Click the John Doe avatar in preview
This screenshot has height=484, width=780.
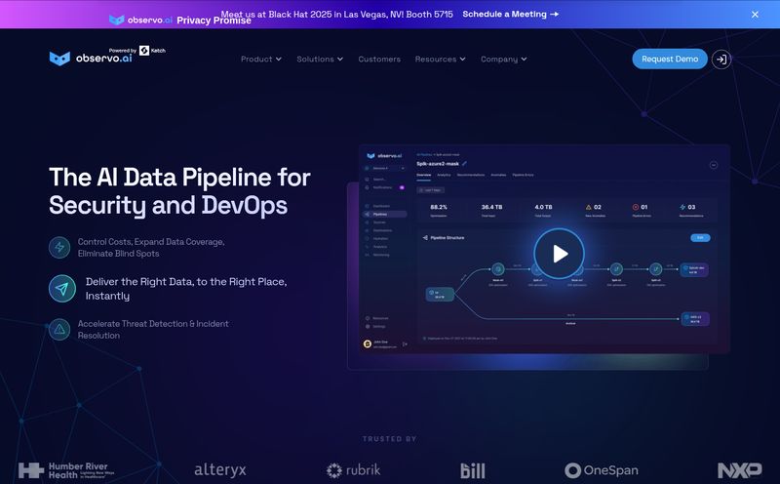pos(368,343)
